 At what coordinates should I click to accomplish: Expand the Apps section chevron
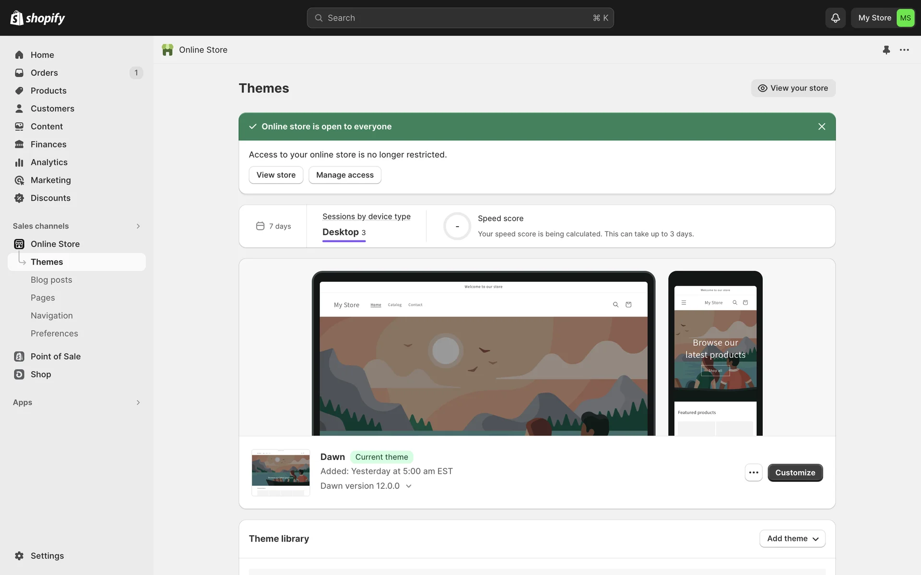(138, 402)
